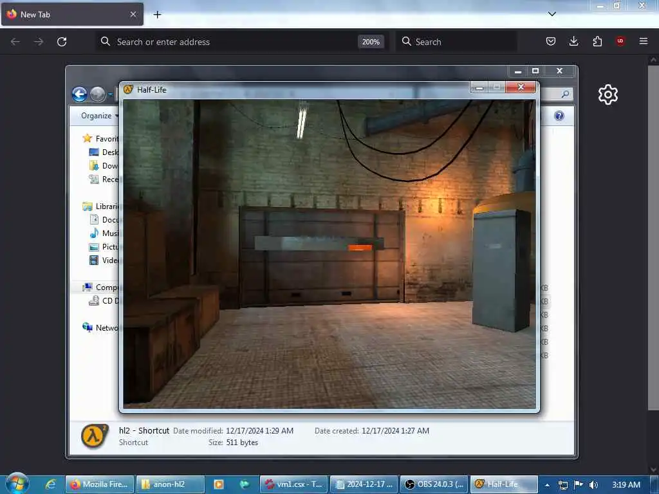Image resolution: width=659 pixels, height=494 pixels.
Task: Minimize the Half-Life window
Action: click(479, 87)
